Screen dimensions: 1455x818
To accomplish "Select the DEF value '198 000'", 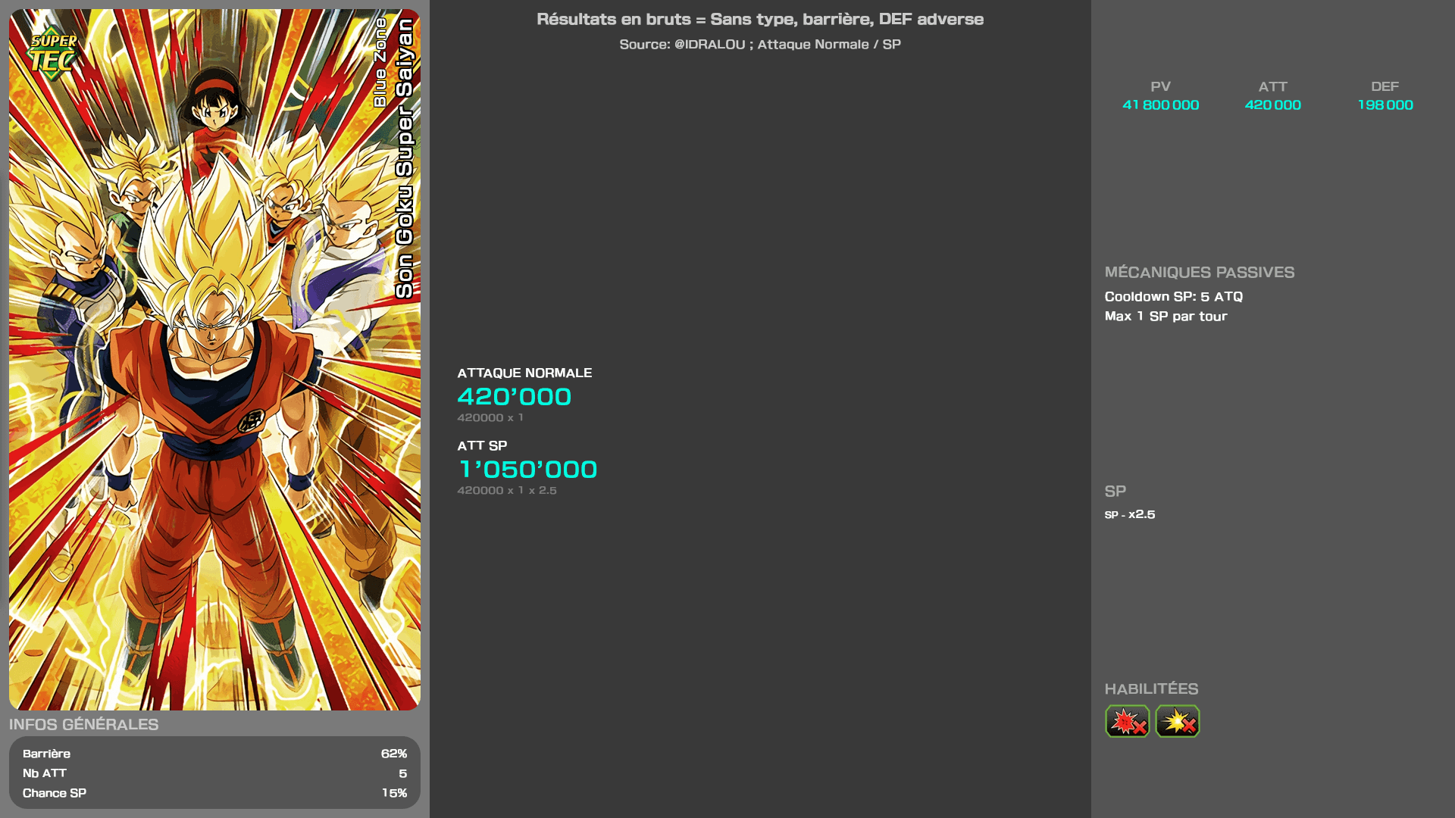I will (1385, 105).
